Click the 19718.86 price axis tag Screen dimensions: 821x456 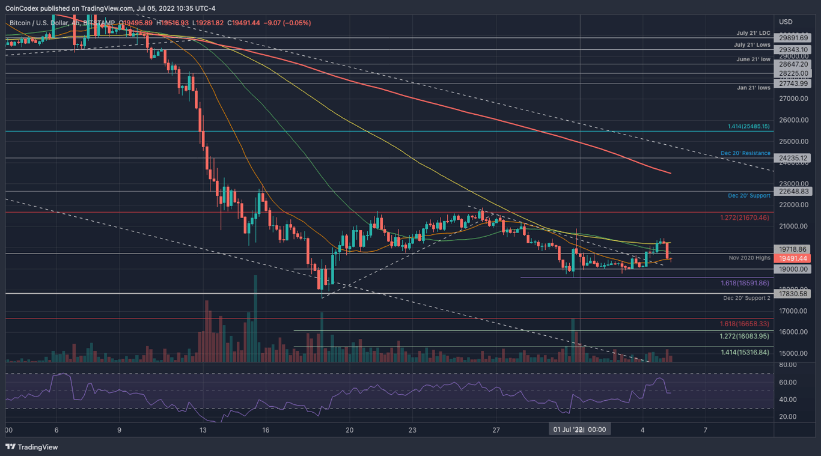pyautogui.click(x=793, y=249)
